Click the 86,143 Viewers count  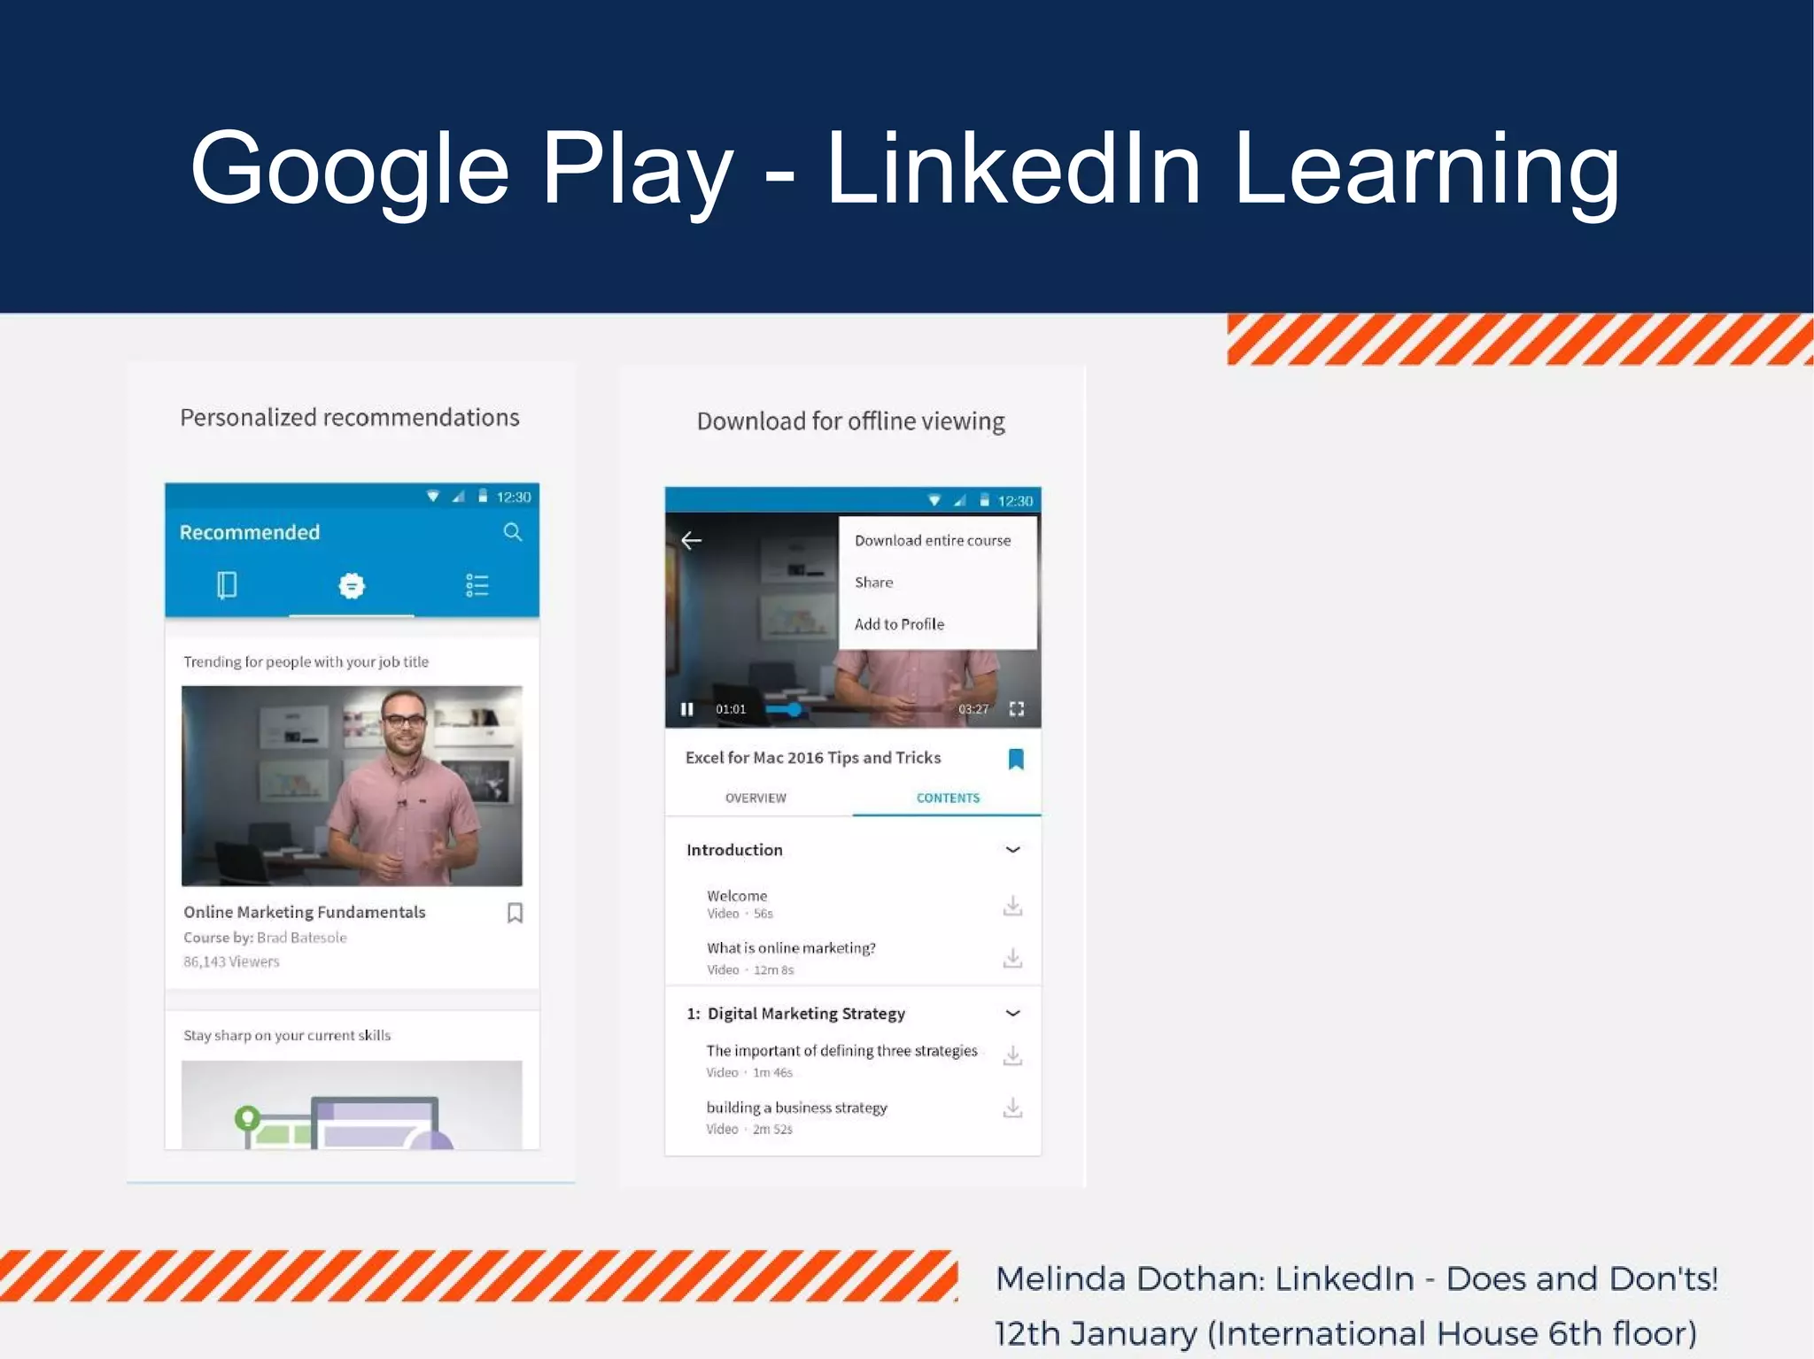231,961
